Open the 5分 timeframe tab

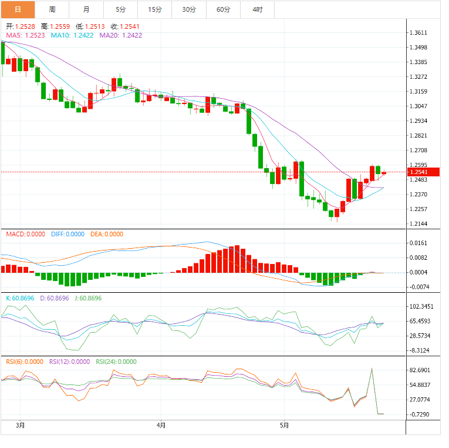[120, 9]
